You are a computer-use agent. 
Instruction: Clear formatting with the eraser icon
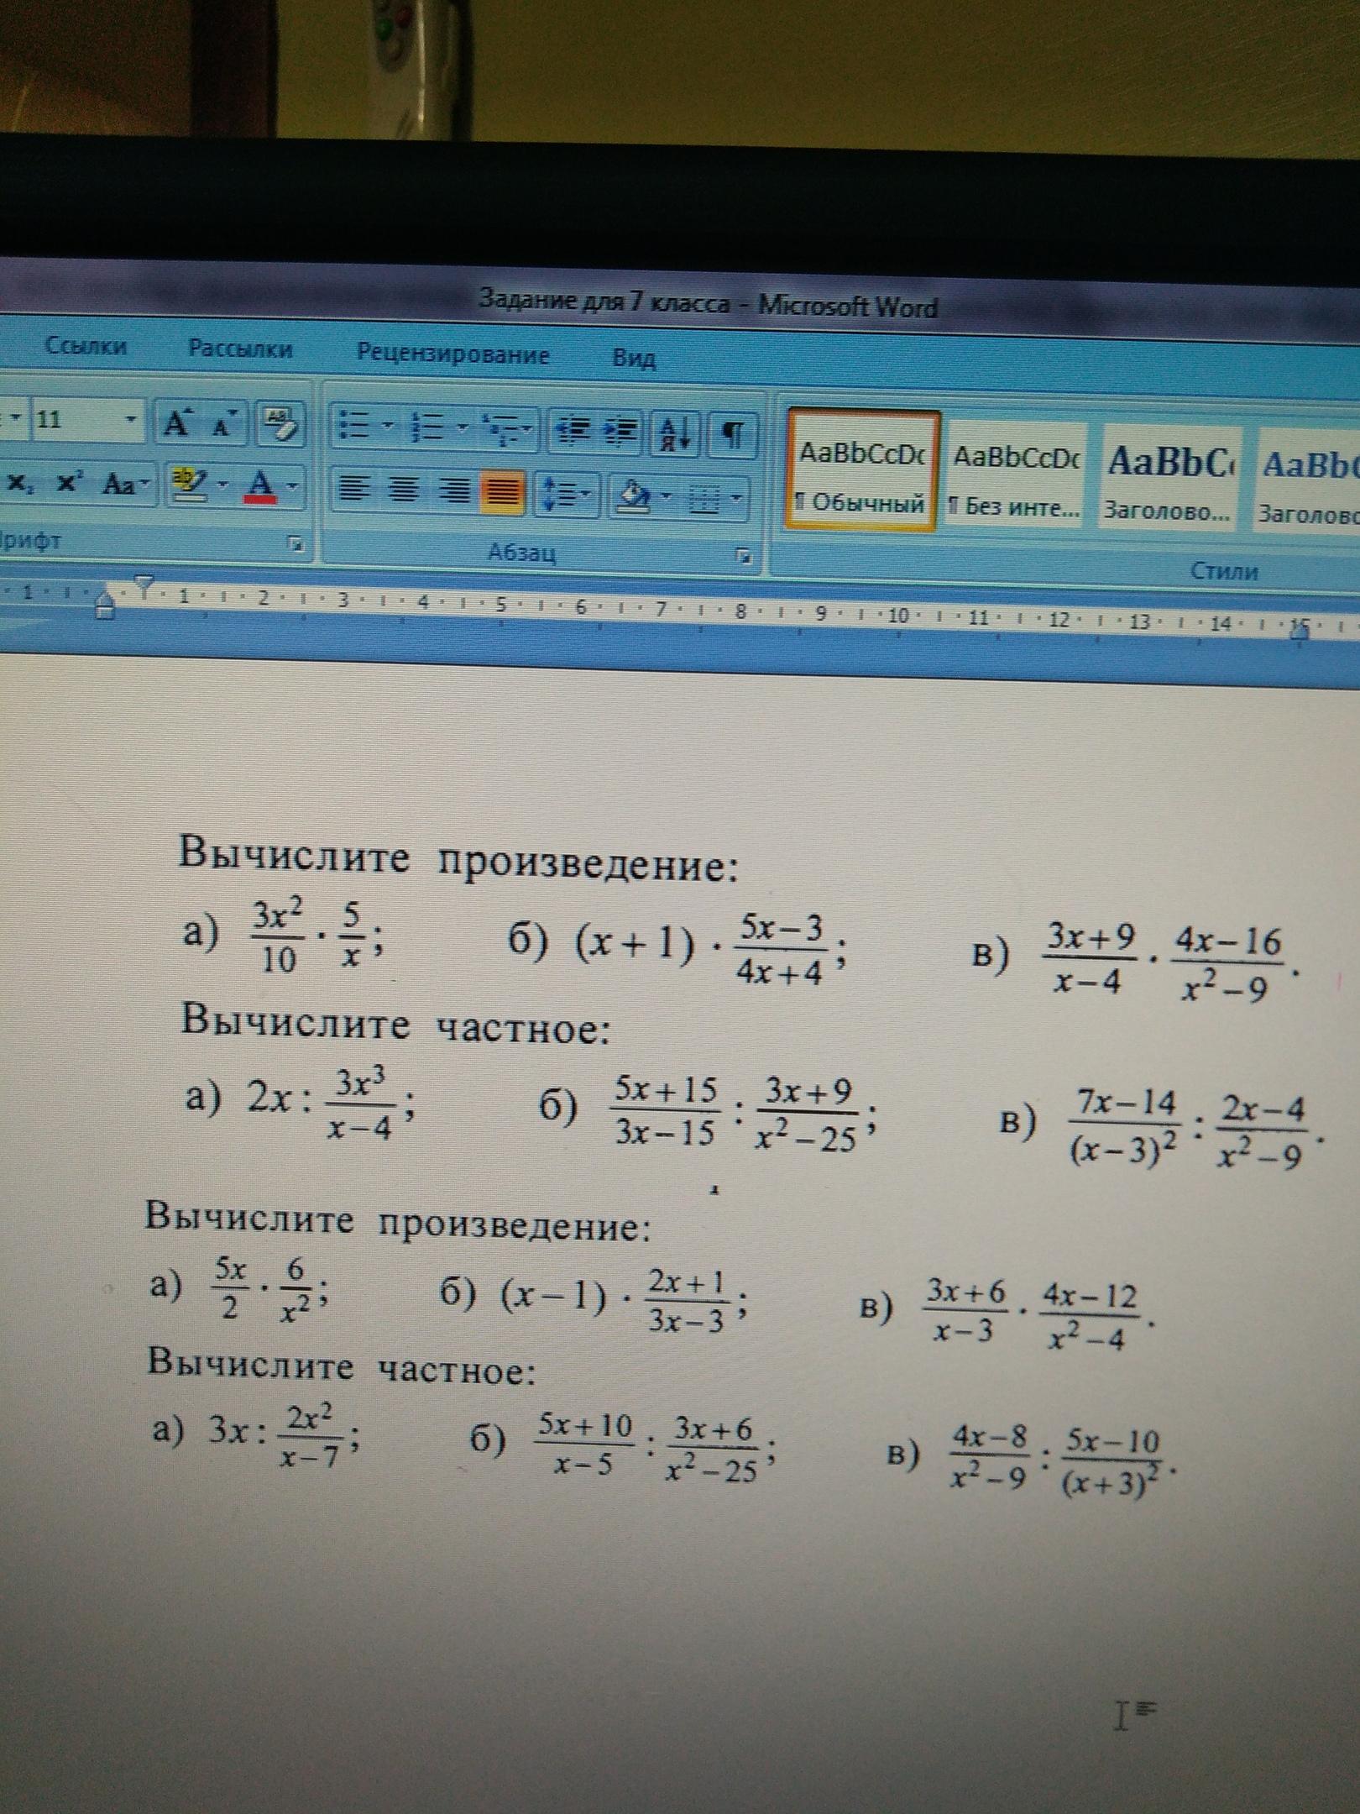click(x=280, y=425)
